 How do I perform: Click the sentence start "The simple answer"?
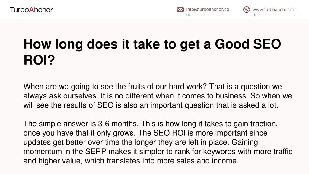(56, 124)
